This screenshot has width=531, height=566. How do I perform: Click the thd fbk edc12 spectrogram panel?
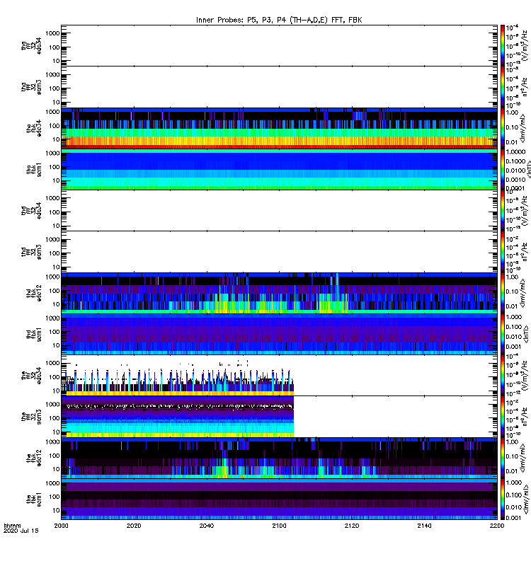(279, 293)
